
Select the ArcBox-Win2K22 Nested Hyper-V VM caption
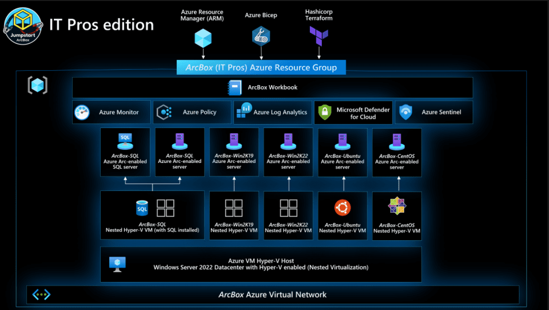tap(288, 228)
